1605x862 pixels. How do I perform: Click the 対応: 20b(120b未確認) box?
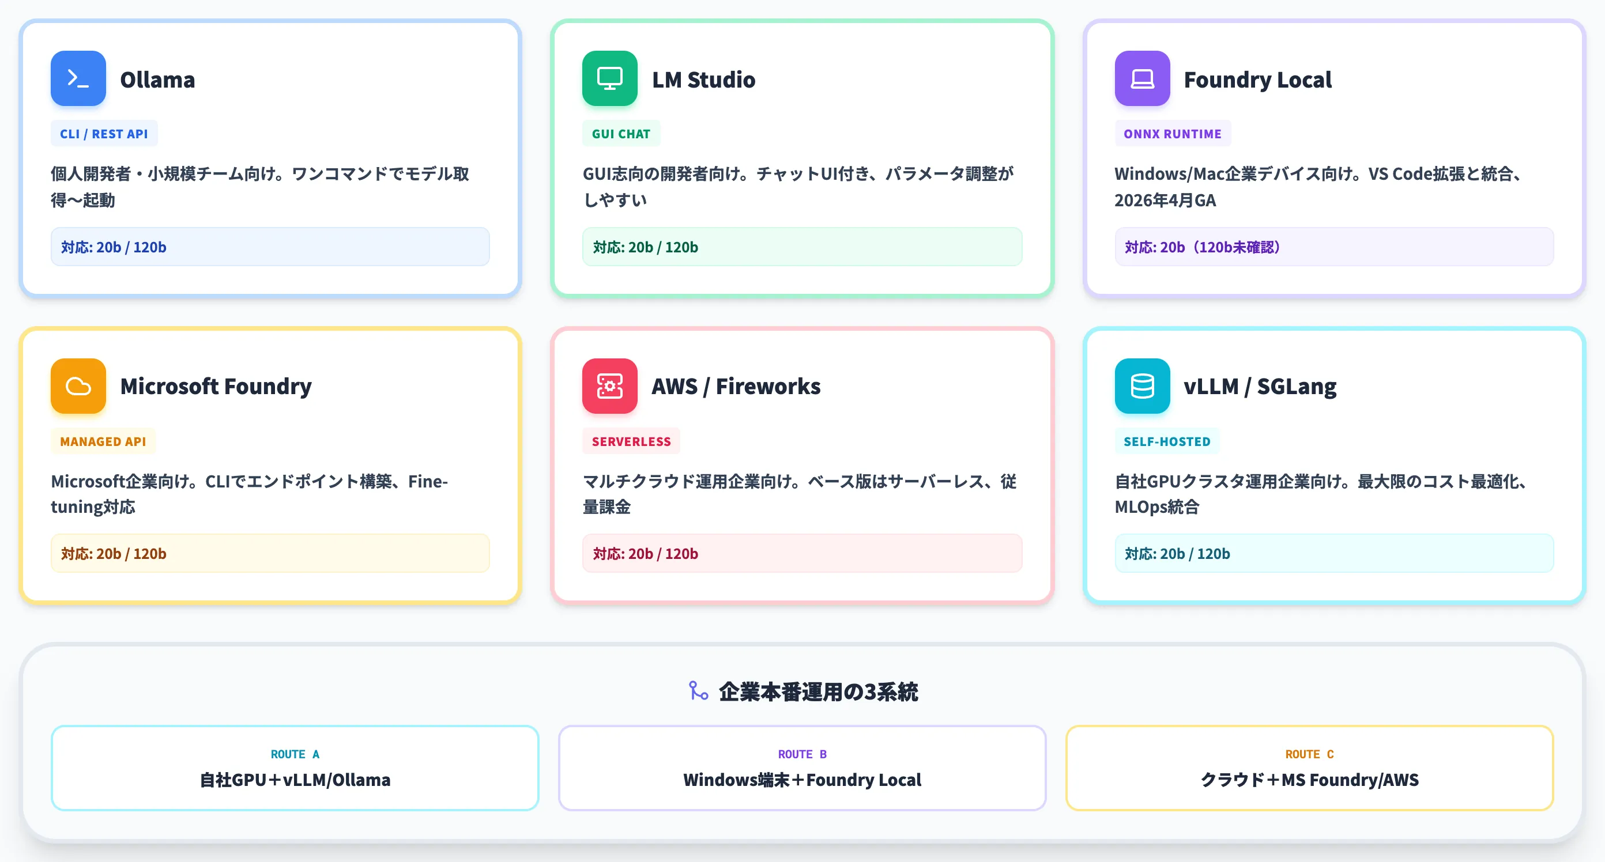[x=1334, y=247]
